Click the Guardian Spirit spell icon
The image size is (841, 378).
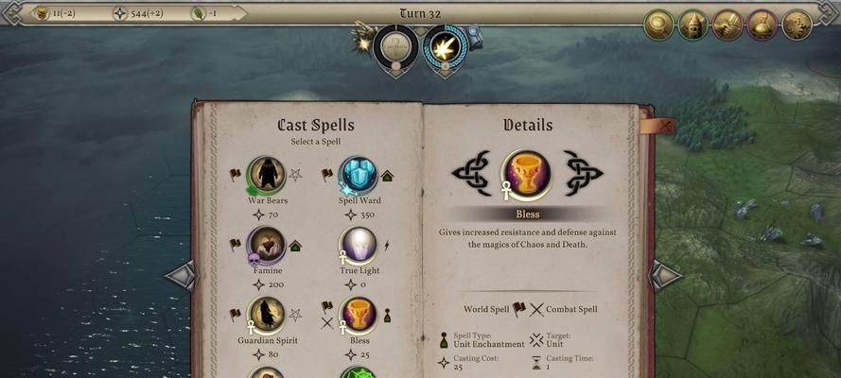pyautogui.click(x=267, y=316)
